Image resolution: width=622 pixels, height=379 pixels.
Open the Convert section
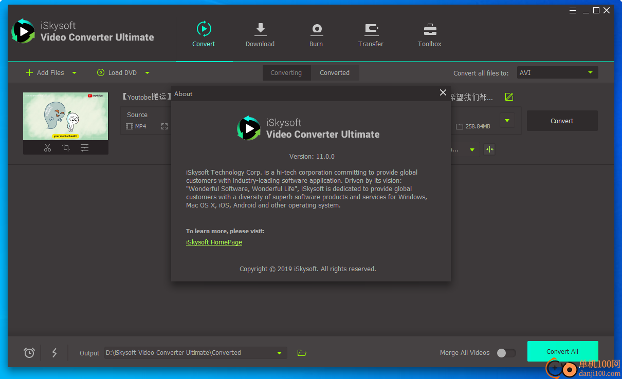[204, 34]
